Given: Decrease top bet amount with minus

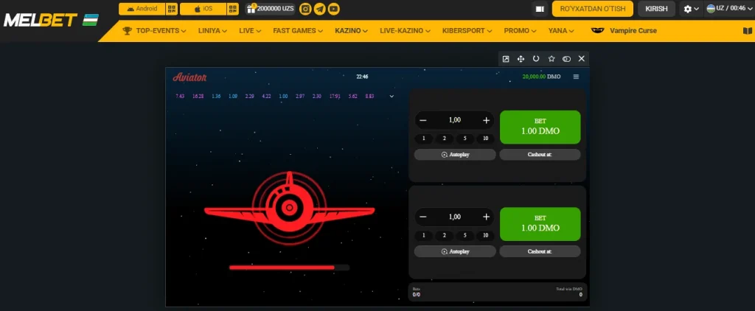Looking at the screenshot, I should coord(423,120).
